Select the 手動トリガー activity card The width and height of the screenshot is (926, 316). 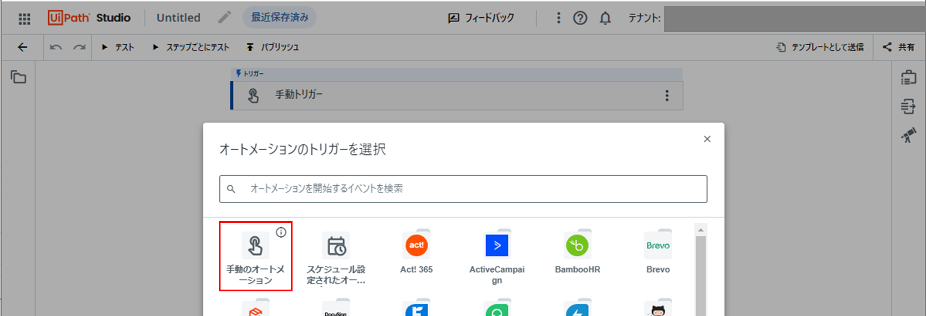(457, 95)
